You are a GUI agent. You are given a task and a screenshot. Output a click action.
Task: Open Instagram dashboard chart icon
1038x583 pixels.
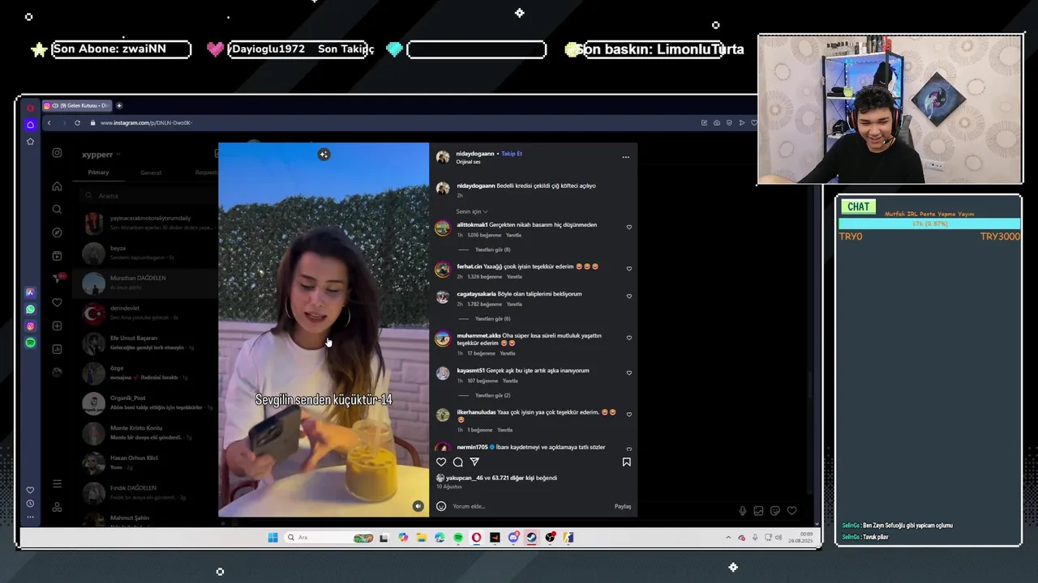pos(57,349)
